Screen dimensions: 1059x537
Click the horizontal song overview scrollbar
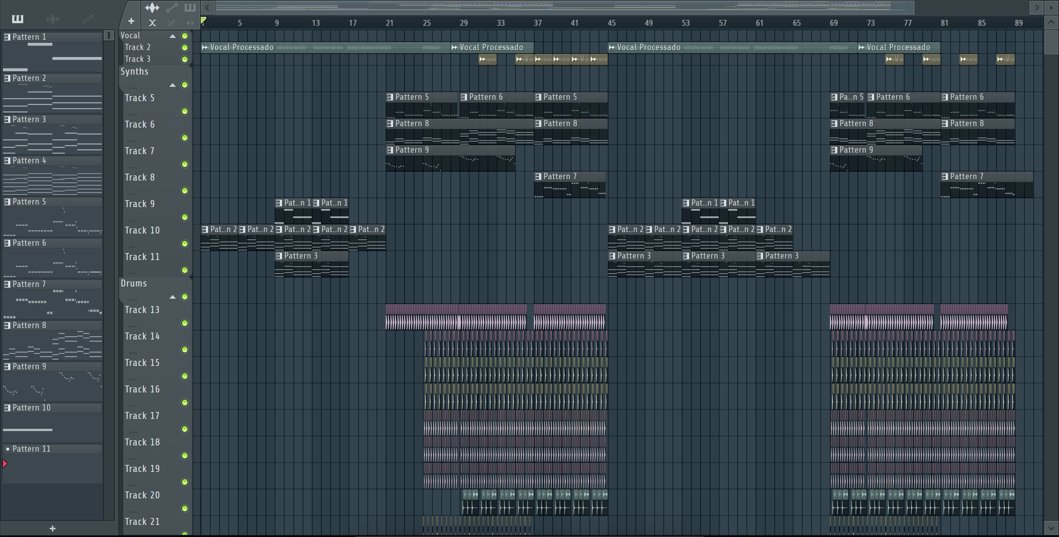pyautogui.click(x=564, y=7)
